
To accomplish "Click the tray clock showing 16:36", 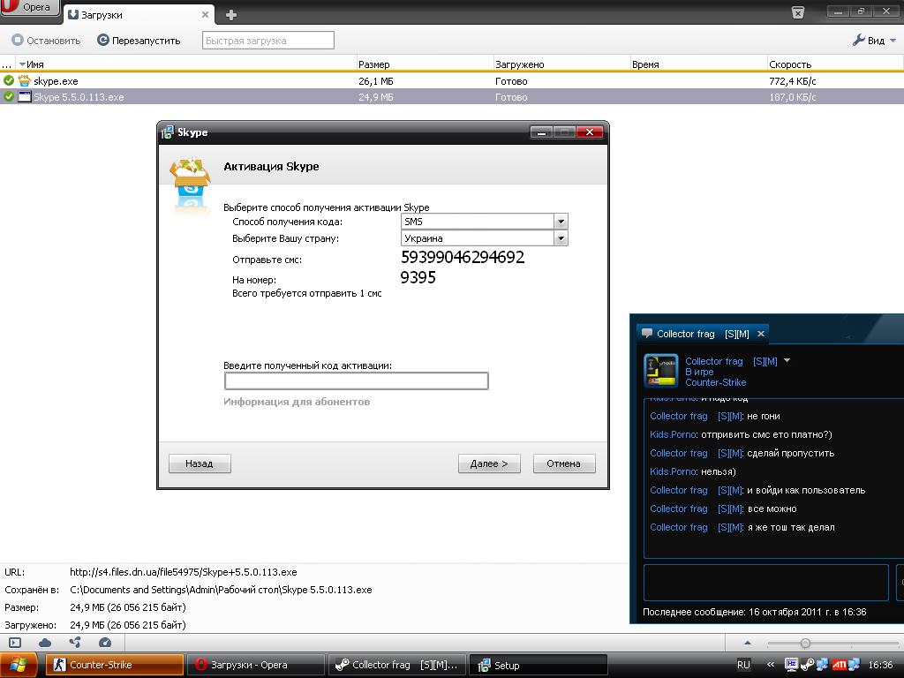I will [880, 665].
